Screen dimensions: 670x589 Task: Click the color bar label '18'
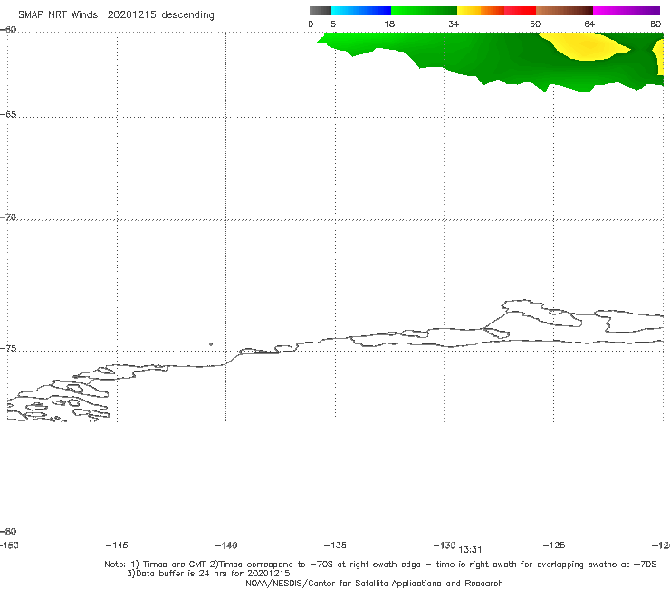(389, 24)
